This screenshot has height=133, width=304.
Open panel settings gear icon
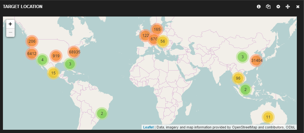pyautogui.click(x=278, y=6)
